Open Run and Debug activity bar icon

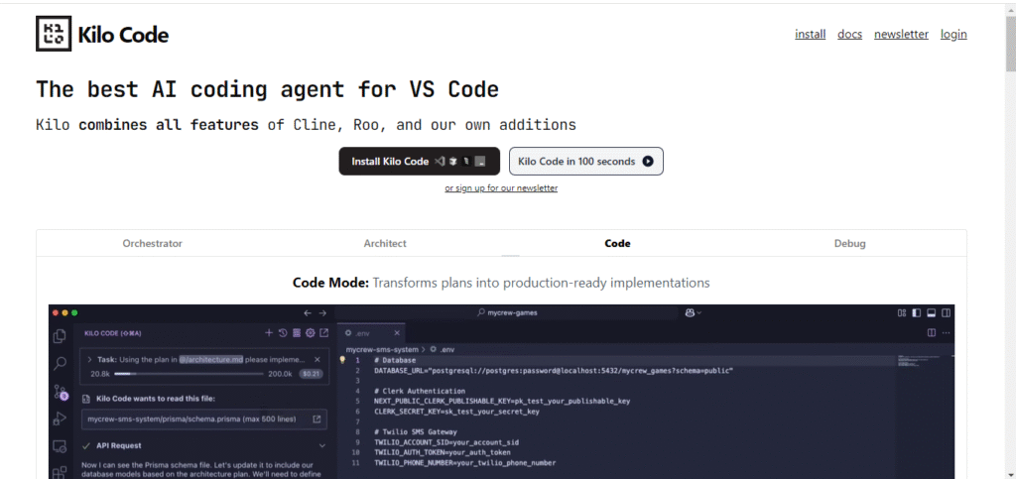[60, 419]
